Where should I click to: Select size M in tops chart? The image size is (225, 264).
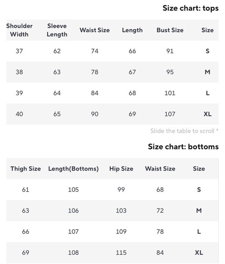coord(208,72)
